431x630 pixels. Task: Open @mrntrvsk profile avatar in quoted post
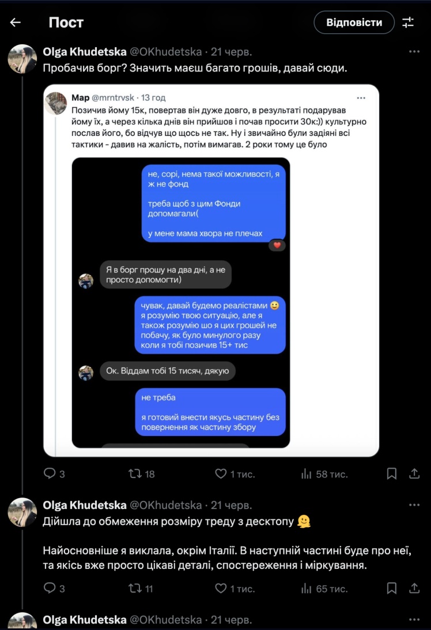tap(56, 103)
